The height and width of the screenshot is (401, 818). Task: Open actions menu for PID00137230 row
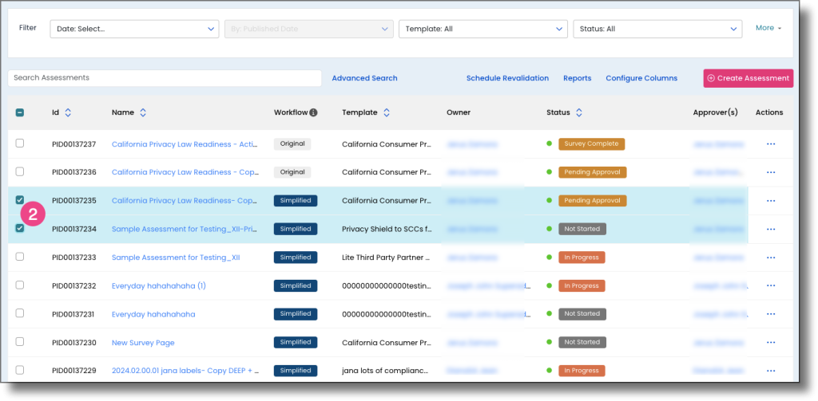[771, 343]
